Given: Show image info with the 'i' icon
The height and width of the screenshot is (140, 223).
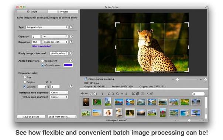Looking at the screenshot, I should click(103, 94).
